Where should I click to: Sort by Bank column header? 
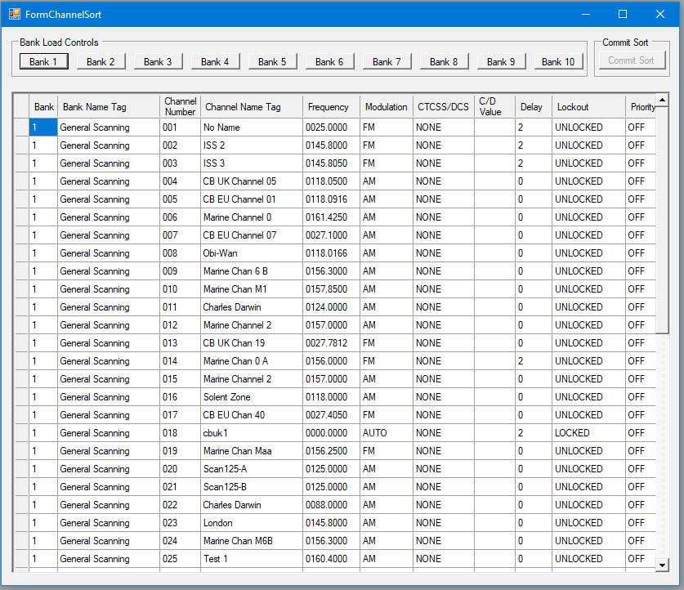tap(43, 106)
